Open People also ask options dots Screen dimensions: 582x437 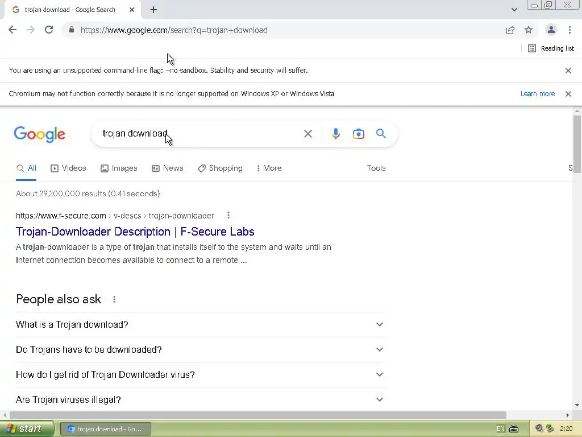pos(114,299)
